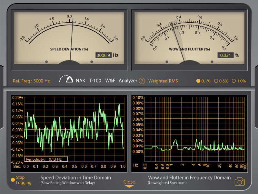The height and width of the screenshot is (194, 258).
Task: Switch the Weighted RMS measurement mode
Action: (x=163, y=81)
